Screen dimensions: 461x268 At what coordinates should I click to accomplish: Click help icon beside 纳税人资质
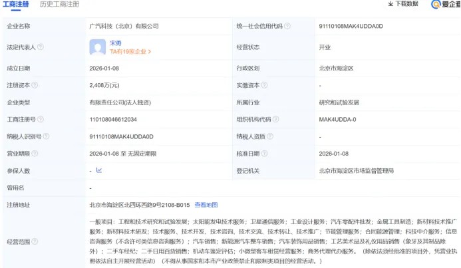click(273, 136)
